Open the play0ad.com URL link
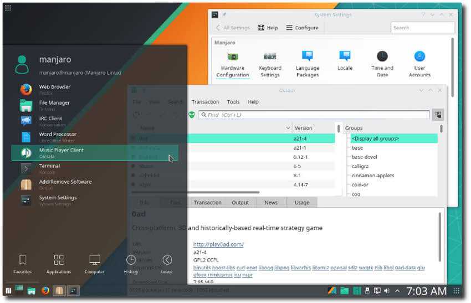Screen dimensions: 471x303 point(218,244)
